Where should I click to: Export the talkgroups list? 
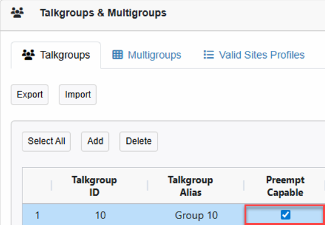click(30, 95)
